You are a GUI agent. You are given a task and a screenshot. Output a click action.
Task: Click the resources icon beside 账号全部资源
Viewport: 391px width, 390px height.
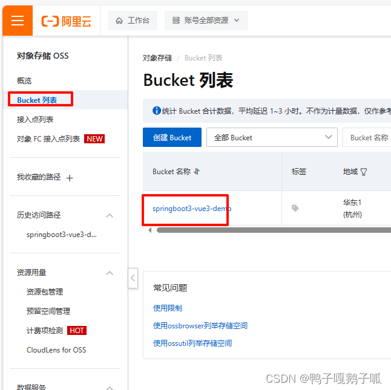tap(176, 21)
